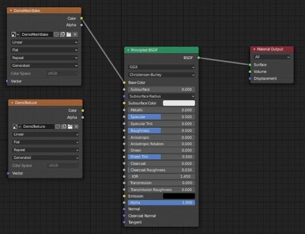
Task: Click the DemoTexture Vector input socket
Action: point(8,173)
